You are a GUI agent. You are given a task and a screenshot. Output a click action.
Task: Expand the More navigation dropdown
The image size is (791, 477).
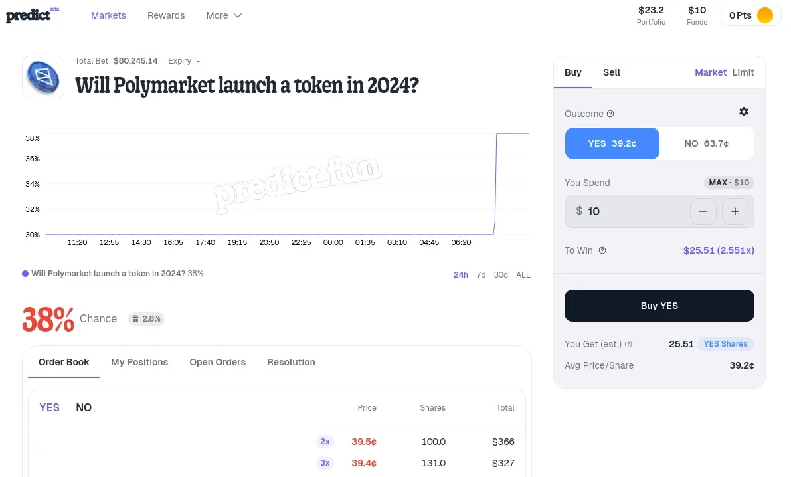(224, 15)
